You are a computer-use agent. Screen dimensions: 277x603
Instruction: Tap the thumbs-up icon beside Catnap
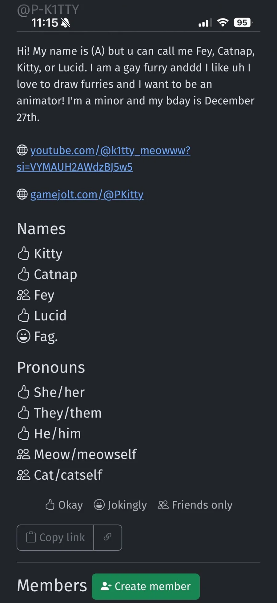click(x=23, y=274)
